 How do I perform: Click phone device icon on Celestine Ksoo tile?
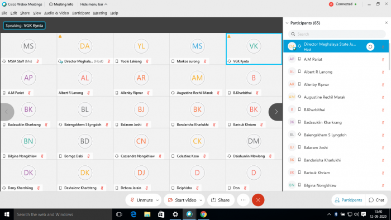coord(173,156)
